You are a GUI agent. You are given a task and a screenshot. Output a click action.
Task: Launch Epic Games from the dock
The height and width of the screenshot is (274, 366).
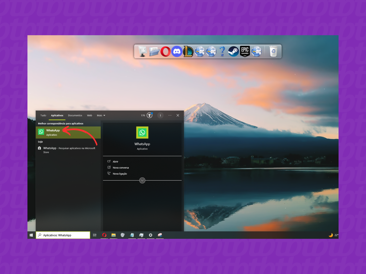tap(245, 52)
